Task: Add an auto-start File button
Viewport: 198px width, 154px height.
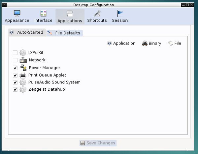Action: click(x=175, y=43)
